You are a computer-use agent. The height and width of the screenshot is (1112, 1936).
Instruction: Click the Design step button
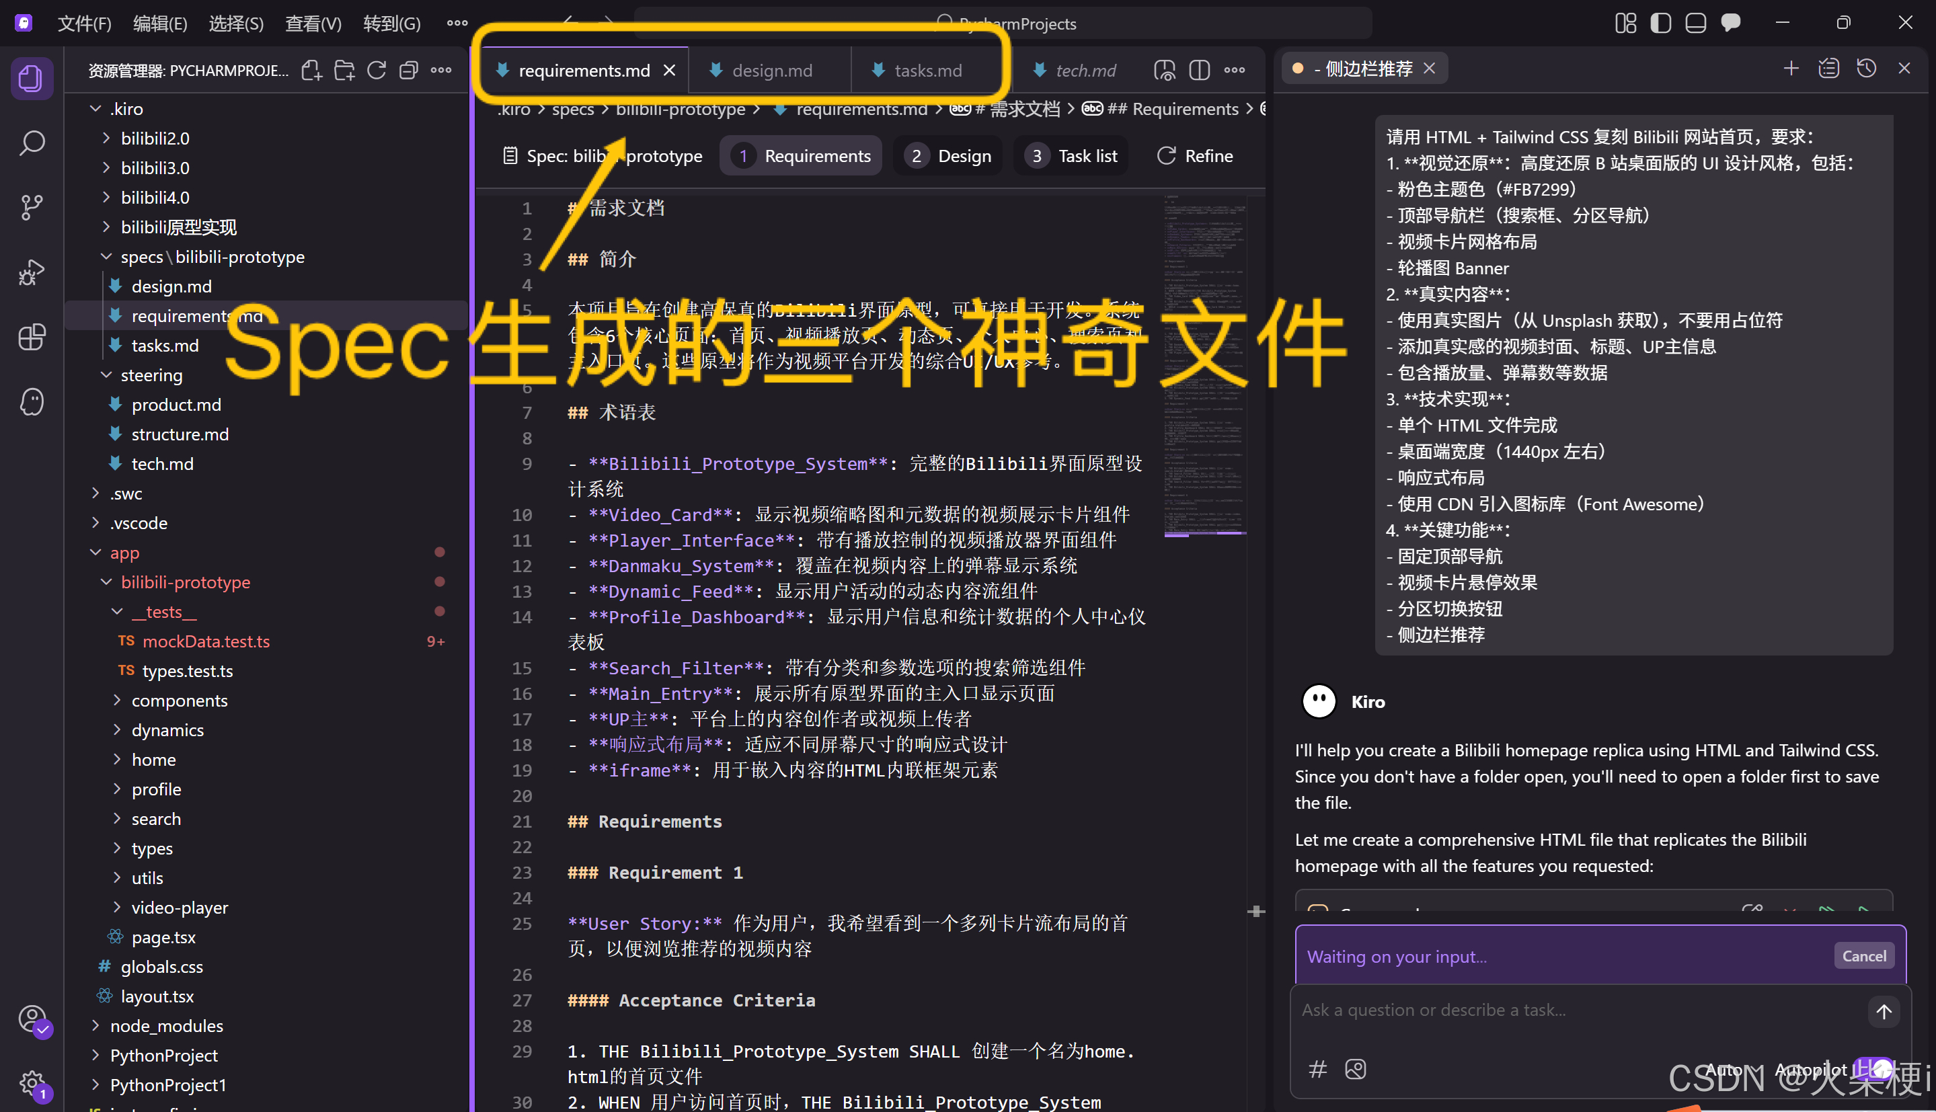tap(947, 156)
